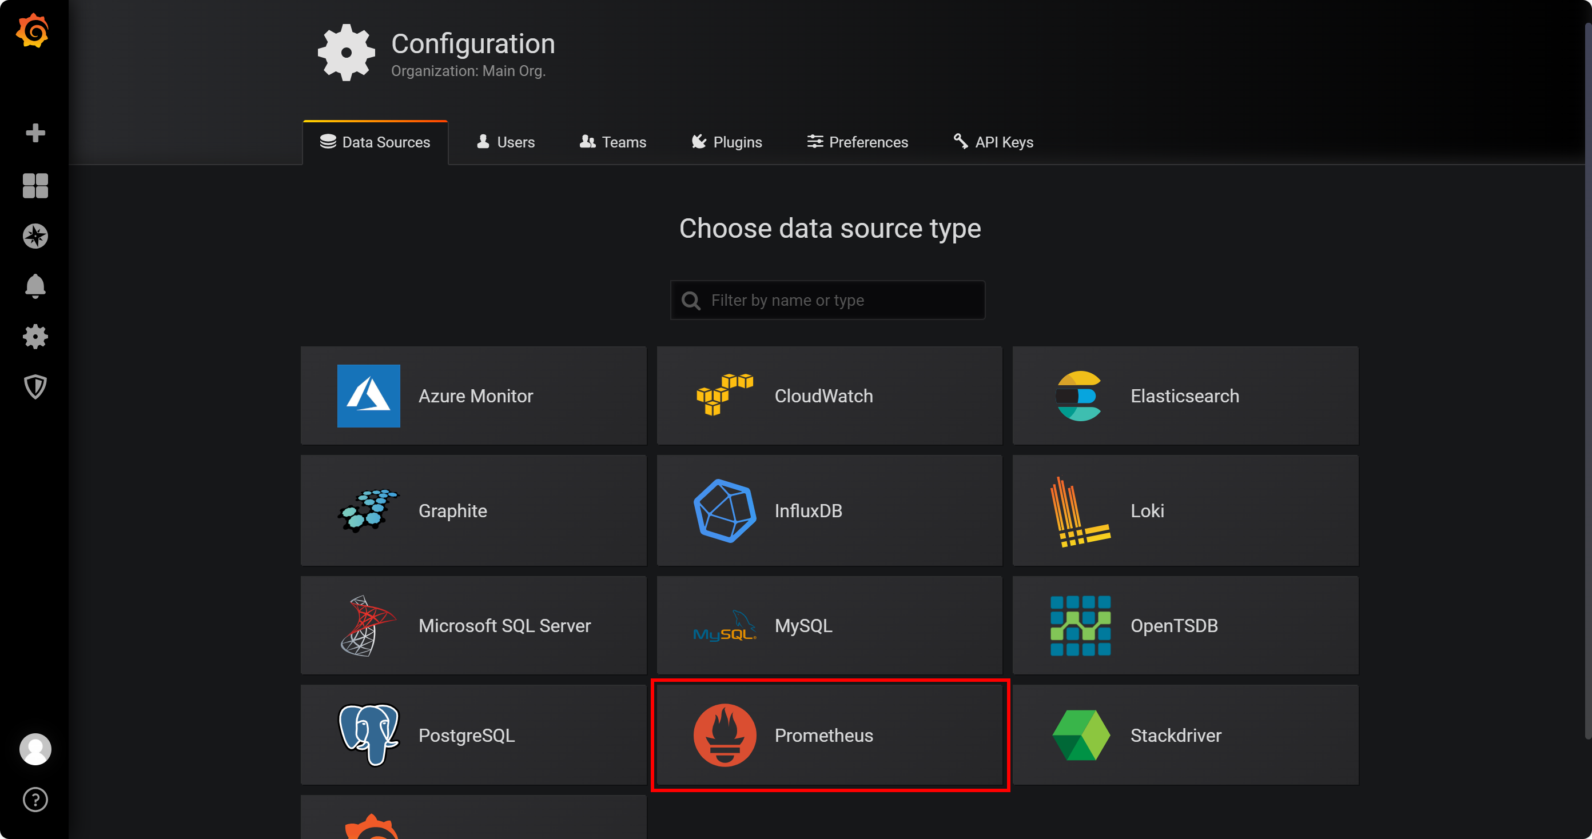Screen dimensions: 1592x839
Task: Click the MySQL dolphin logo
Action: point(725,626)
